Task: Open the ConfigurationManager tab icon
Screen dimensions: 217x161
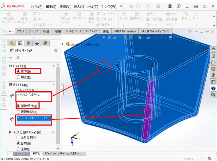Action: tap(28, 44)
